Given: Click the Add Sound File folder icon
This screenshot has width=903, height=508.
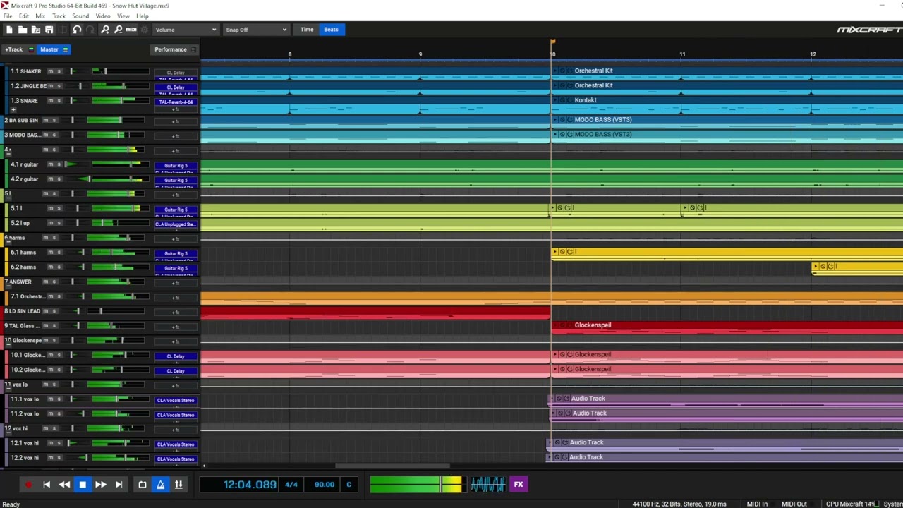Looking at the screenshot, I should point(35,30).
